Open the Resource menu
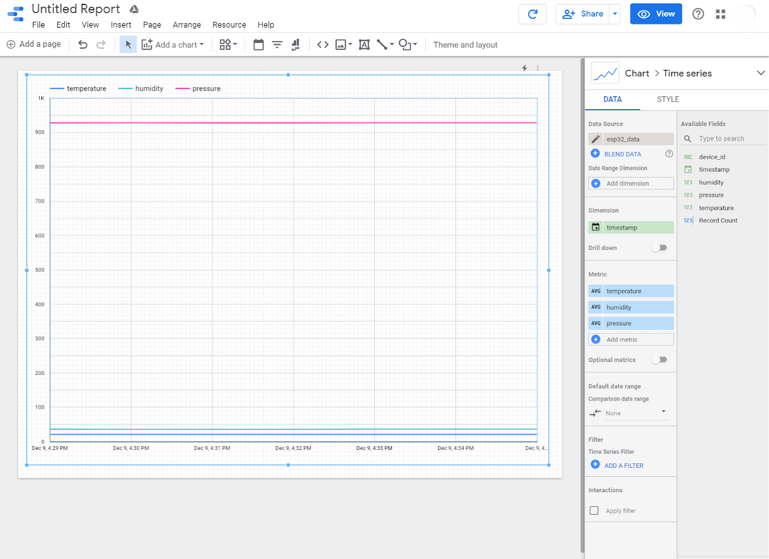Screen dimensions: 769x559 tap(229, 24)
